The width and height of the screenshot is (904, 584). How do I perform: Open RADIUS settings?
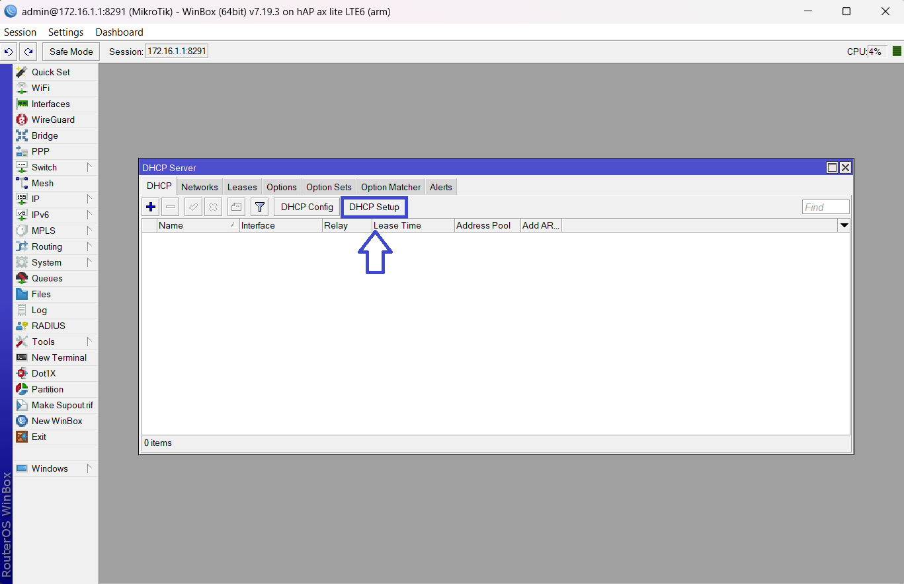coord(56,326)
